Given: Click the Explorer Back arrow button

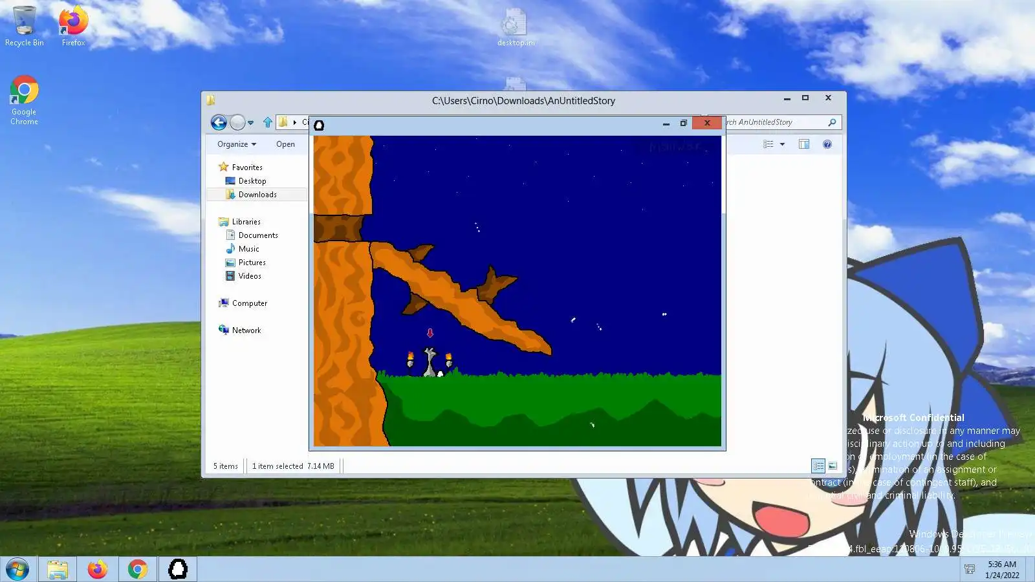Looking at the screenshot, I should point(219,122).
